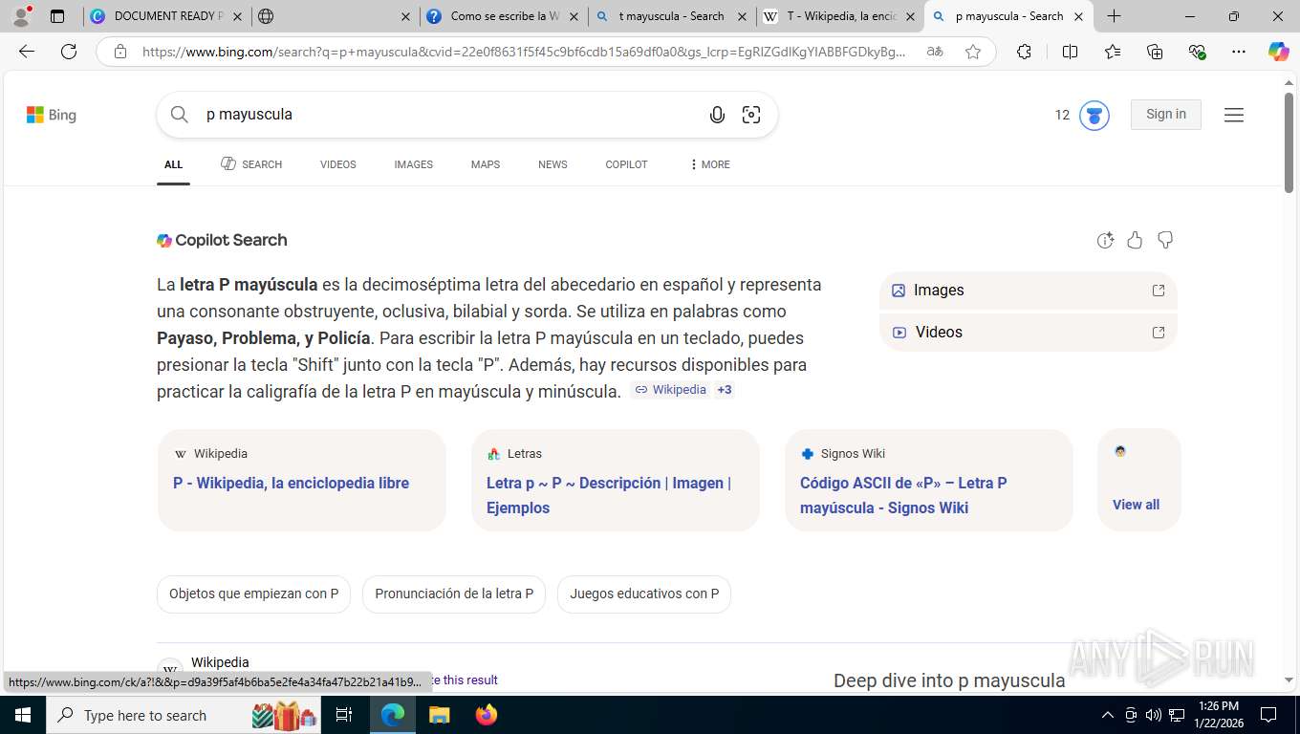The width and height of the screenshot is (1300, 734).
Task: Select the VIDEOS filter tab
Action: tap(337, 164)
